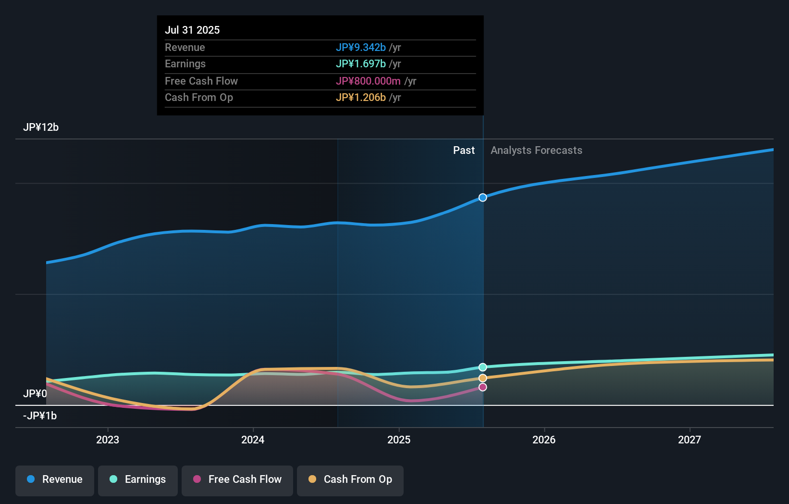
Task: Click the 2026 label on the x-axis
Action: pyautogui.click(x=543, y=440)
